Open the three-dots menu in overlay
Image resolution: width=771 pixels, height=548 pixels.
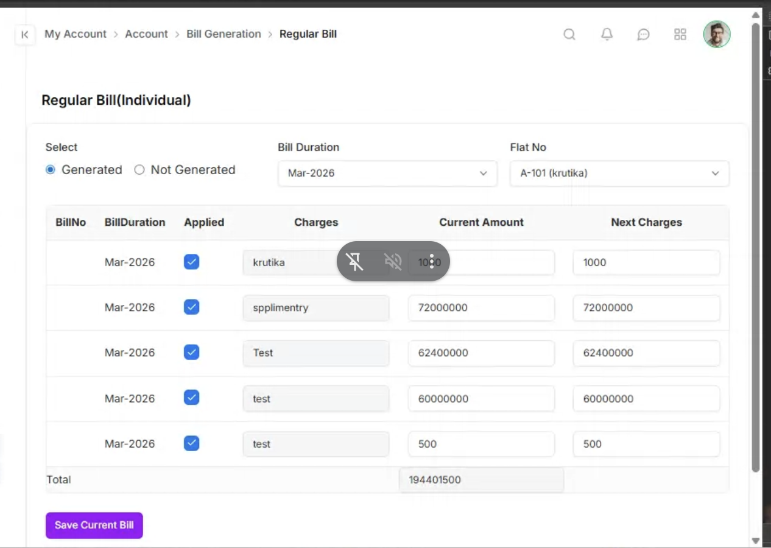(x=431, y=262)
